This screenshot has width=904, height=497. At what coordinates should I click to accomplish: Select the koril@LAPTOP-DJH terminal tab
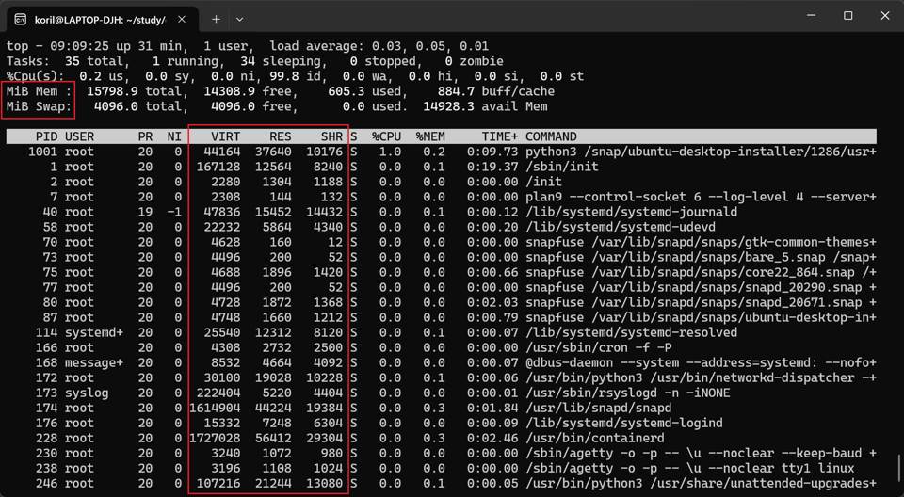coord(99,19)
